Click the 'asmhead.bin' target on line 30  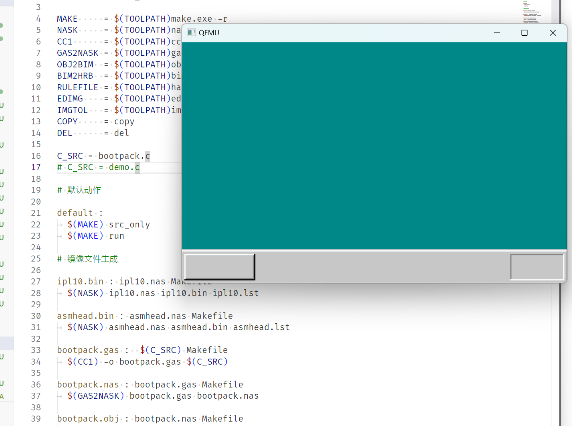(x=85, y=316)
